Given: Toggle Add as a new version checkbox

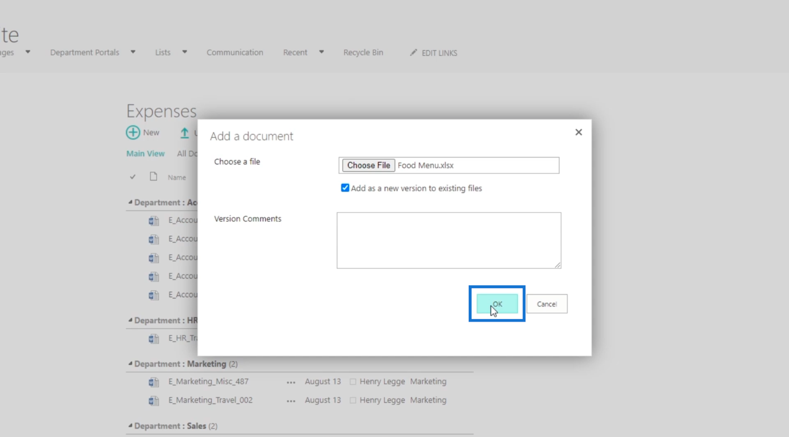Looking at the screenshot, I should click(345, 188).
